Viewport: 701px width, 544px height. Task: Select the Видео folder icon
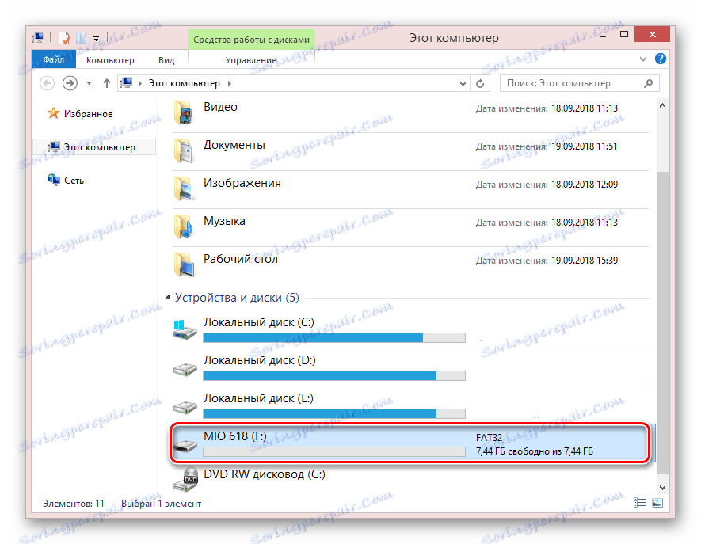click(185, 113)
